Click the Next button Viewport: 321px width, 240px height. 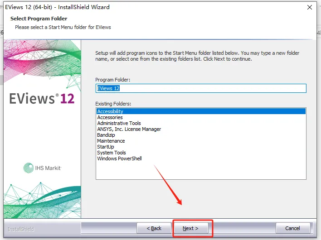pos(190,228)
